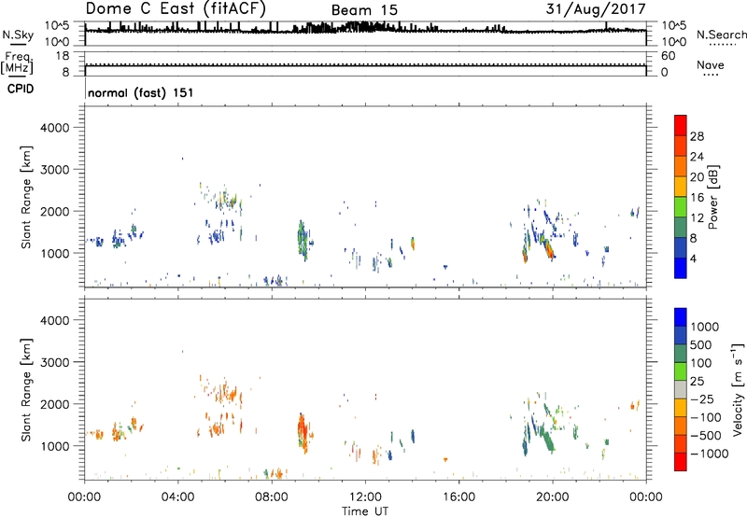Click the left '10^5' noise axis label
The image size is (747, 517).
(x=57, y=26)
